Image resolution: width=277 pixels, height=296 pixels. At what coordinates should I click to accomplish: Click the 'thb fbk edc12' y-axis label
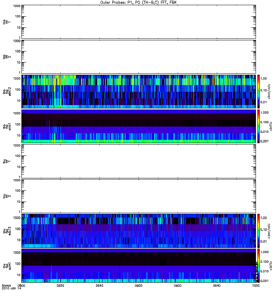7,91
